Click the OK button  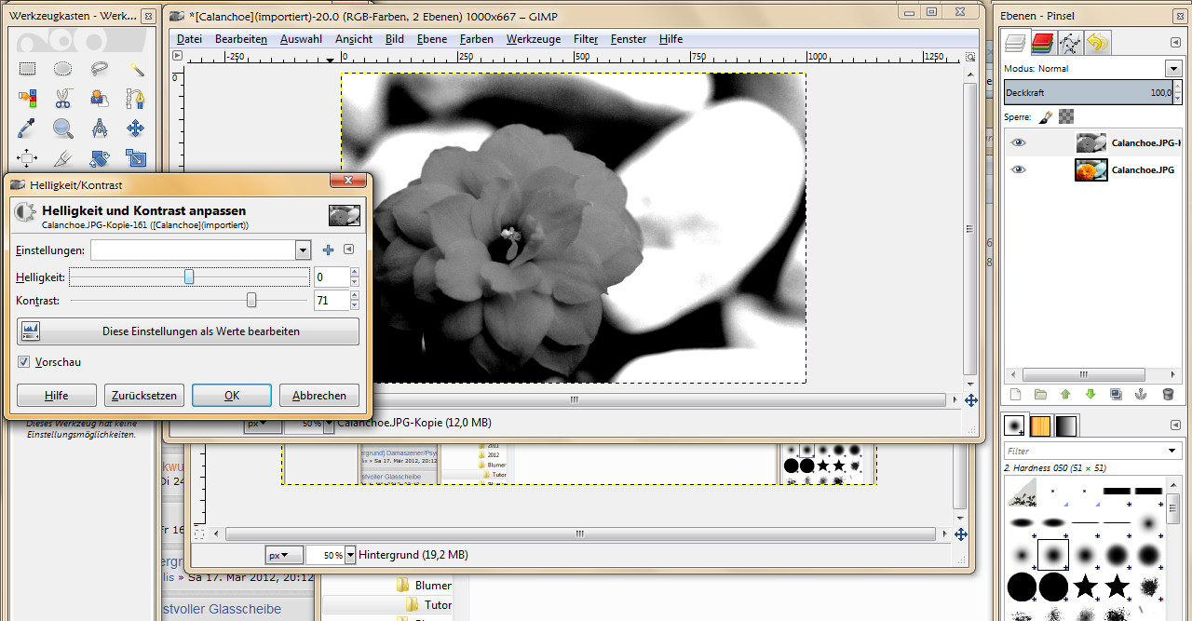click(231, 396)
